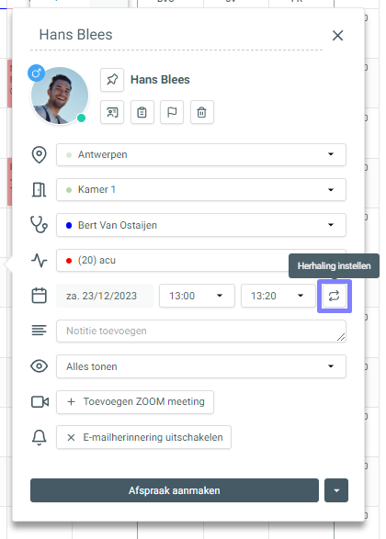Open the Alles tonen visibility dropdown
386x539 pixels.
pyautogui.click(x=201, y=366)
